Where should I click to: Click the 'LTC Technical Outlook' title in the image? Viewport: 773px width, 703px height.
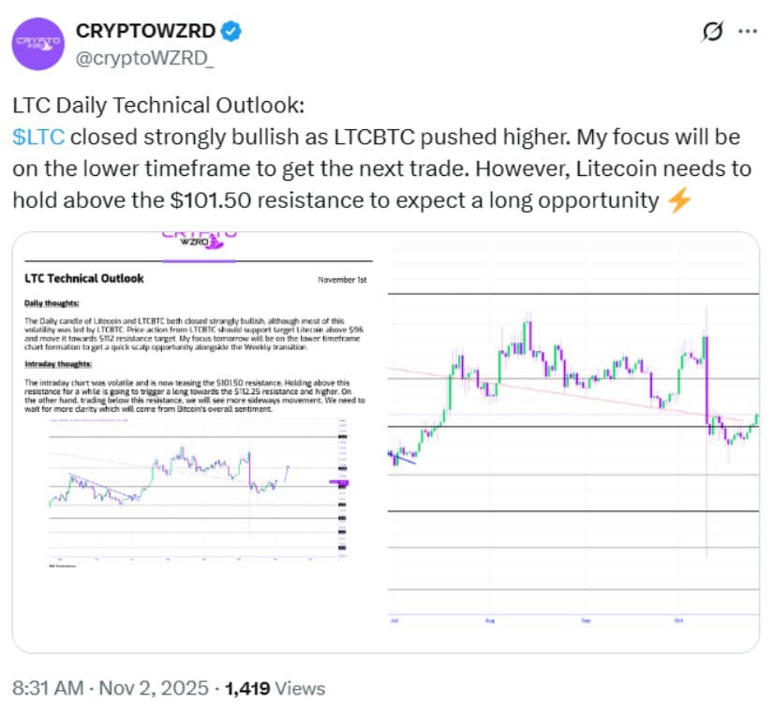click(x=83, y=278)
